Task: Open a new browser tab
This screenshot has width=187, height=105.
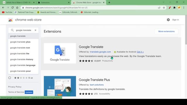Action: point(109,3)
